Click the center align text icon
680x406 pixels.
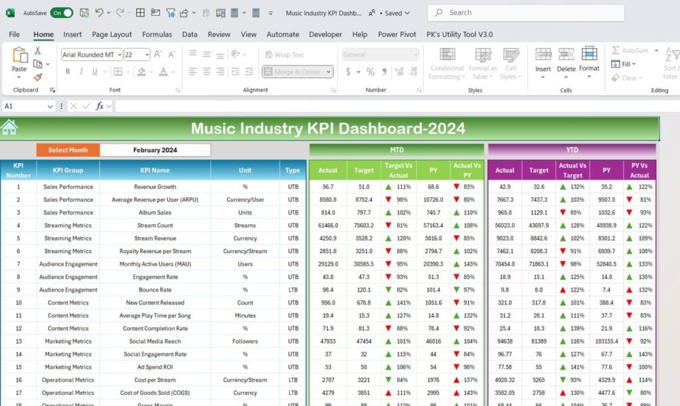point(207,72)
